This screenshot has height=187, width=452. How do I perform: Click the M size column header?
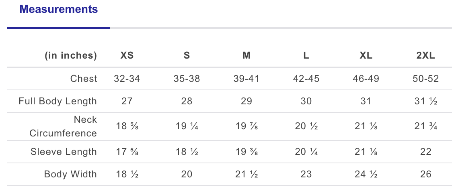point(247,56)
